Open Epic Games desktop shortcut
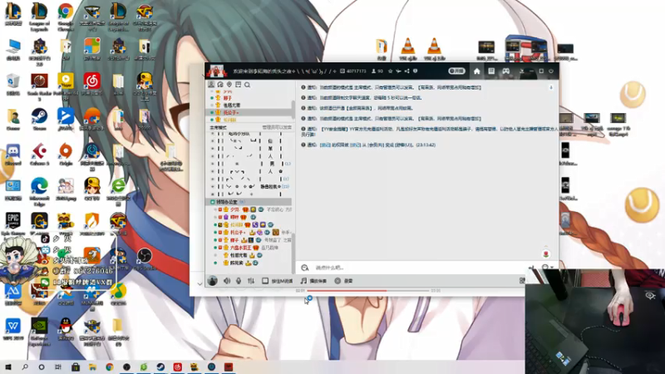The image size is (665, 374). coord(12,224)
